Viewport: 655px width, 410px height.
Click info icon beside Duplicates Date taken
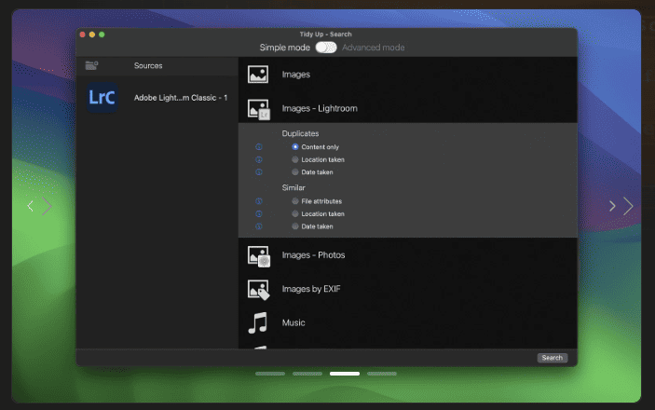click(x=259, y=172)
